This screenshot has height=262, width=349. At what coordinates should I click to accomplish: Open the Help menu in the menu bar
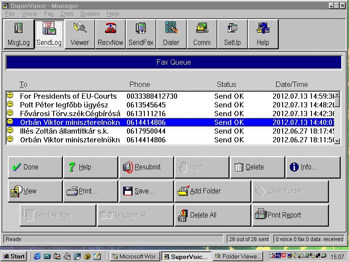(113, 14)
